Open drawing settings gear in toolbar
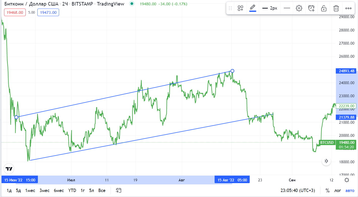 299,8
